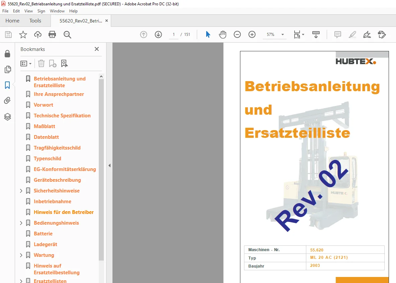
Task: Switch to the Tools tab
Action: (35, 21)
